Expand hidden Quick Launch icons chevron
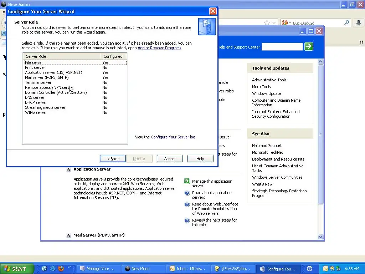Image resolution: width=365 pixels, height=274 pixels. (x=69, y=267)
